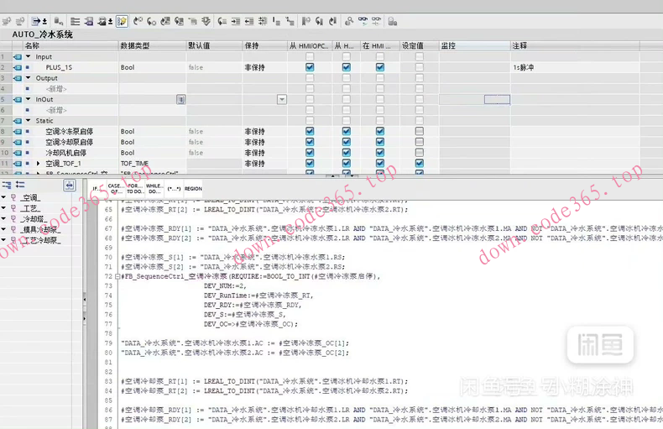Click the <新增> cell under Output
Image resolution: width=663 pixels, height=429 pixels.
coord(57,89)
